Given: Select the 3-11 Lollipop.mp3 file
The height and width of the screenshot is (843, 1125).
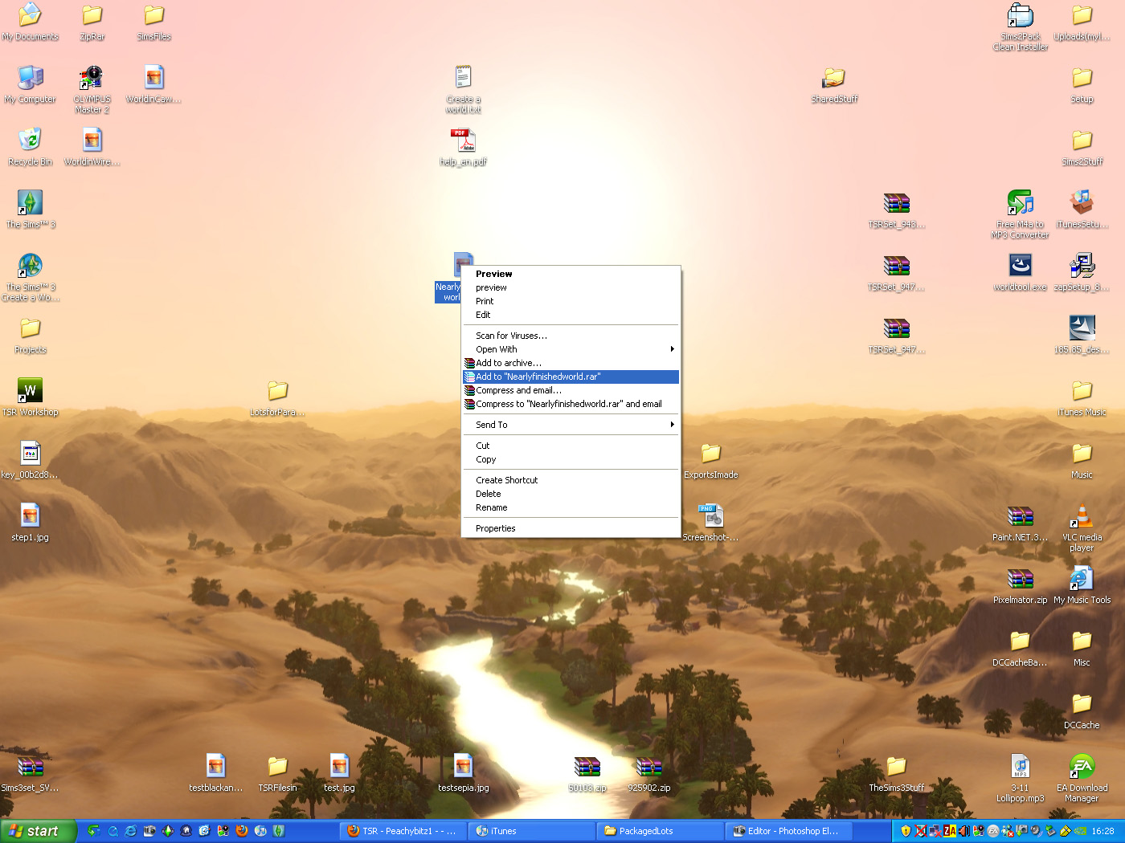Looking at the screenshot, I should [1020, 768].
